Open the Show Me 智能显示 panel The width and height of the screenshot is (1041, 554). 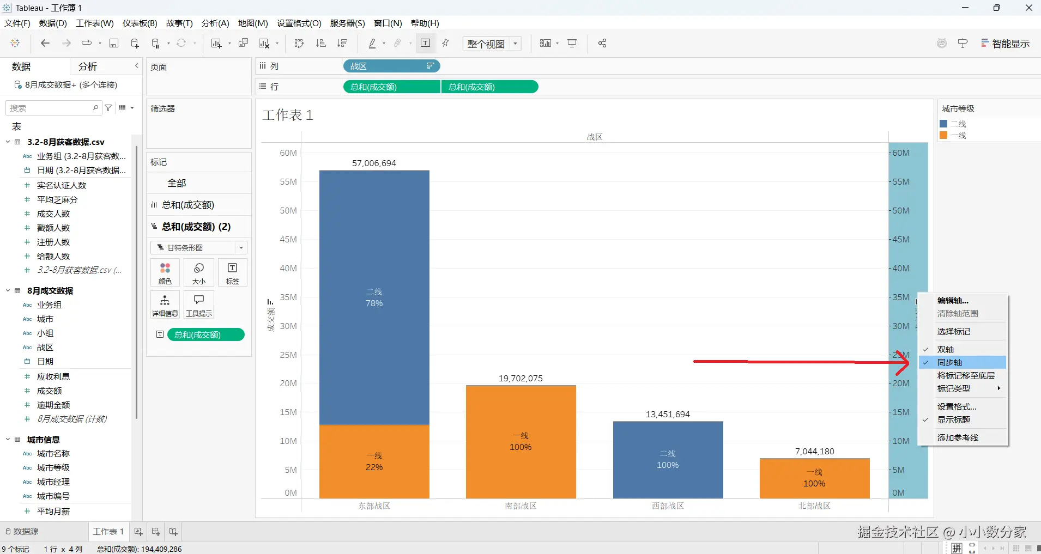1006,44
